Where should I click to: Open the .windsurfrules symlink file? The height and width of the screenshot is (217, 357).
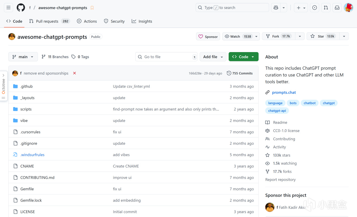click(x=32, y=155)
